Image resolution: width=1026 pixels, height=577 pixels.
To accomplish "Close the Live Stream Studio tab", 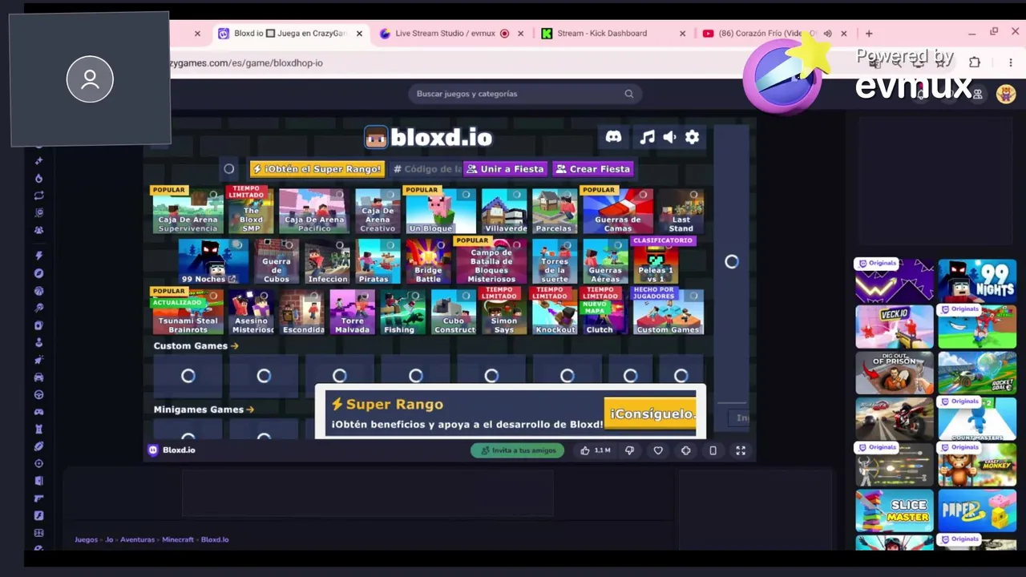I will coord(520,34).
